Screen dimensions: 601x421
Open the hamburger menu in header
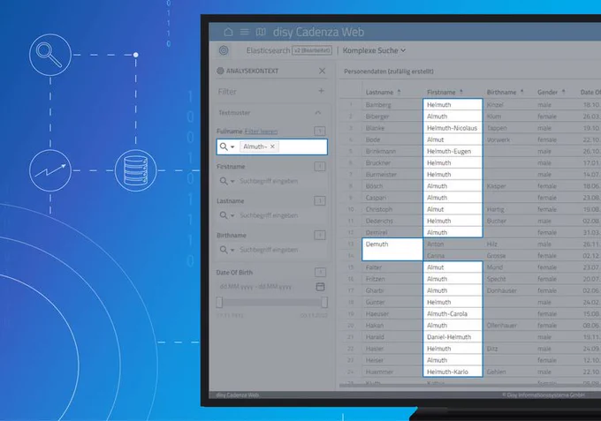pyautogui.click(x=245, y=32)
